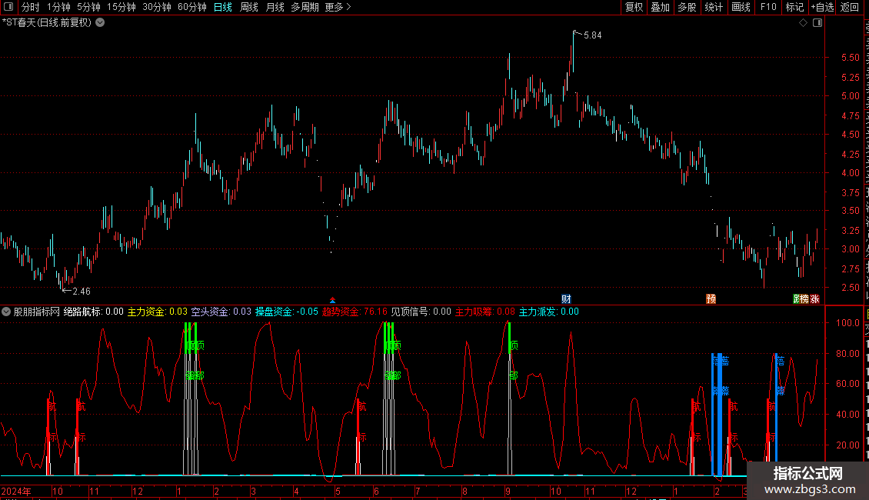The width and height of the screenshot is (869, 500).
Task: Click the window layout icon at chart top-right
Action: click(817, 23)
